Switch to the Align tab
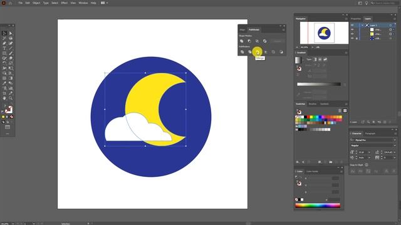The width and height of the screenshot is (401, 225). (242, 30)
